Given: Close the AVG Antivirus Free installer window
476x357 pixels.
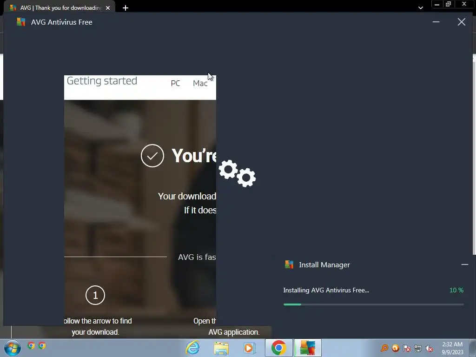Looking at the screenshot, I should 462,22.
